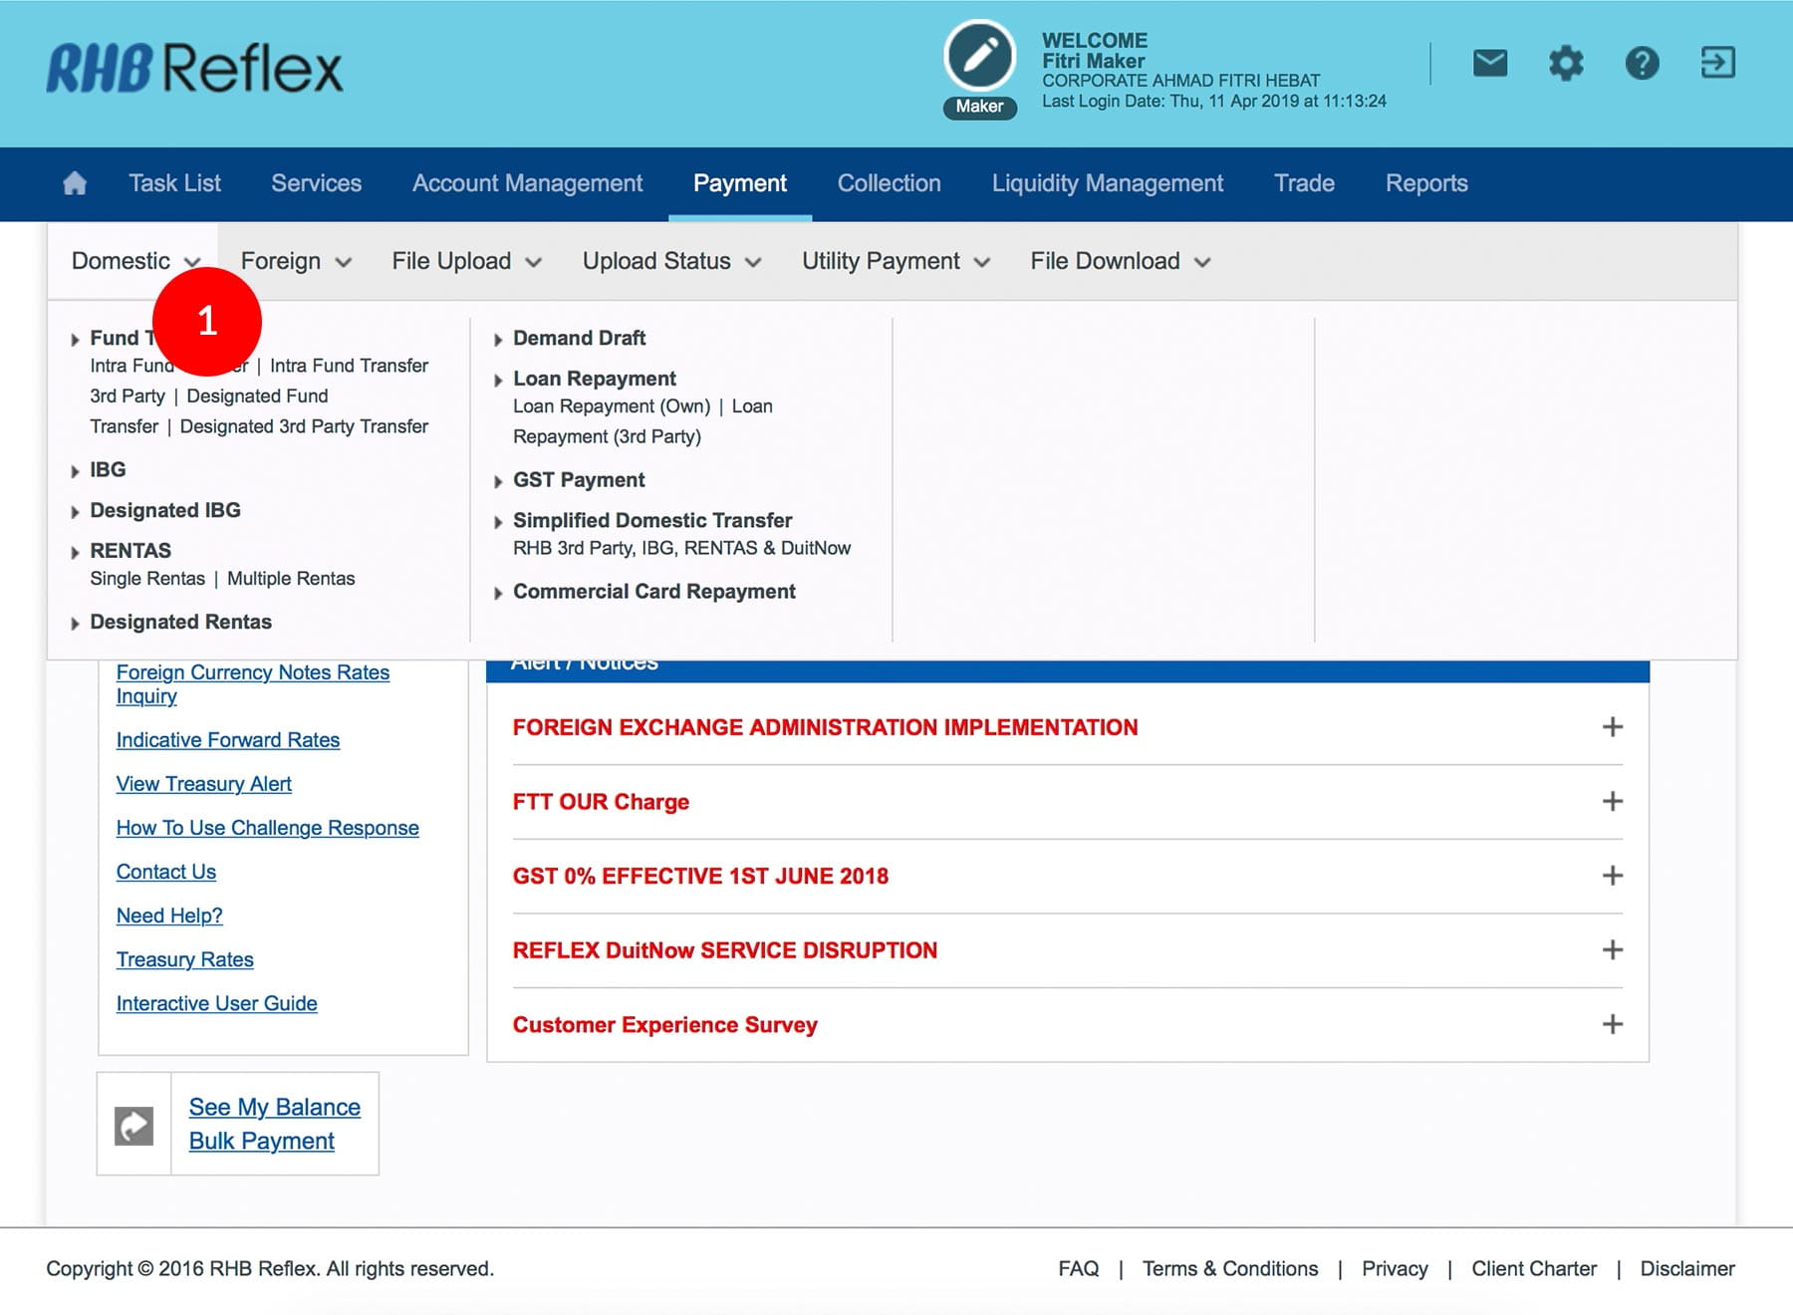Image resolution: width=1793 pixels, height=1315 pixels.
Task: Choose Commercial Card Repayment option
Action: coord(653,592)
